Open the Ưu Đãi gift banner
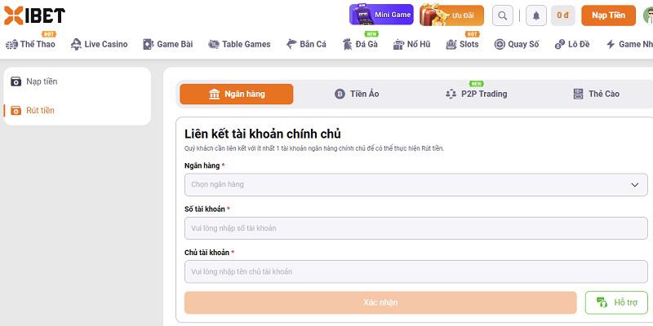The height and width of the screenshot is (326, 653). click(x=451, y=15)
